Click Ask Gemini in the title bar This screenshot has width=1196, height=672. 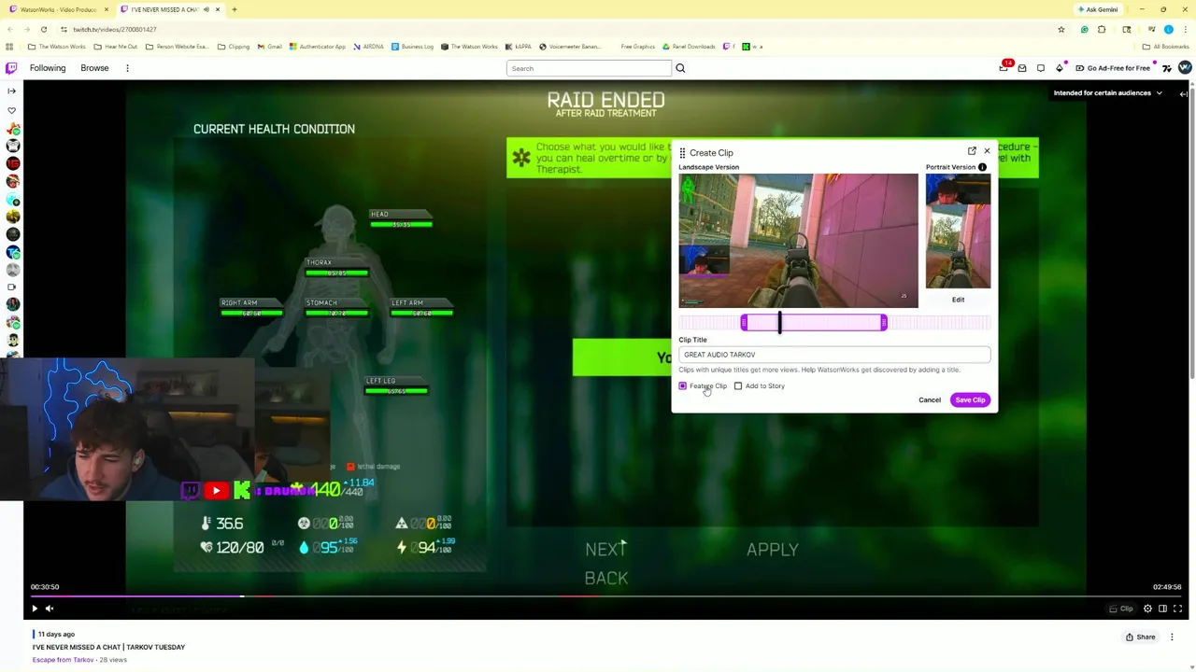[x=1098, y=9]
